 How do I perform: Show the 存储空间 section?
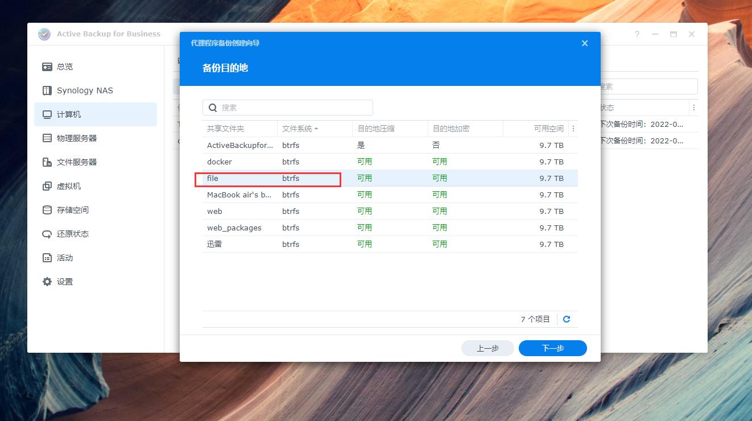point(96,210)
